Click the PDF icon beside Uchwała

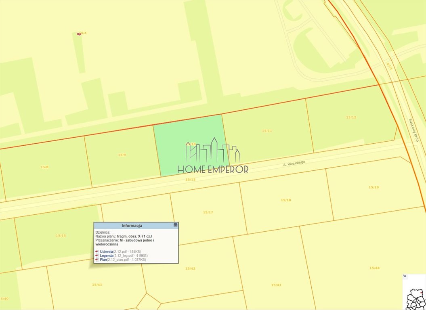[97, 251]
